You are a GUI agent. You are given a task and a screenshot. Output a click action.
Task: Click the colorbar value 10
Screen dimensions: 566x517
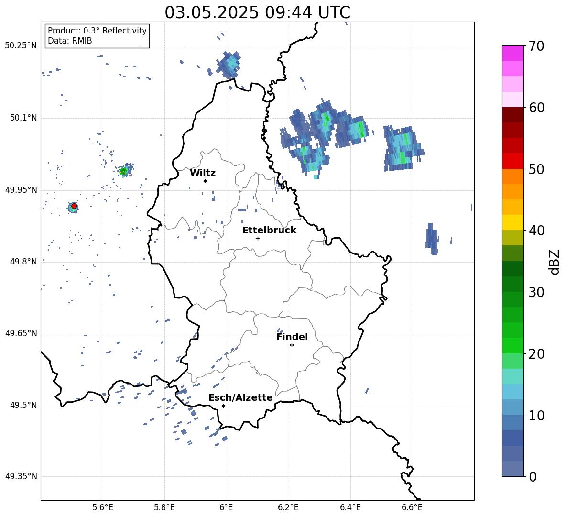(x=536, y=415)
